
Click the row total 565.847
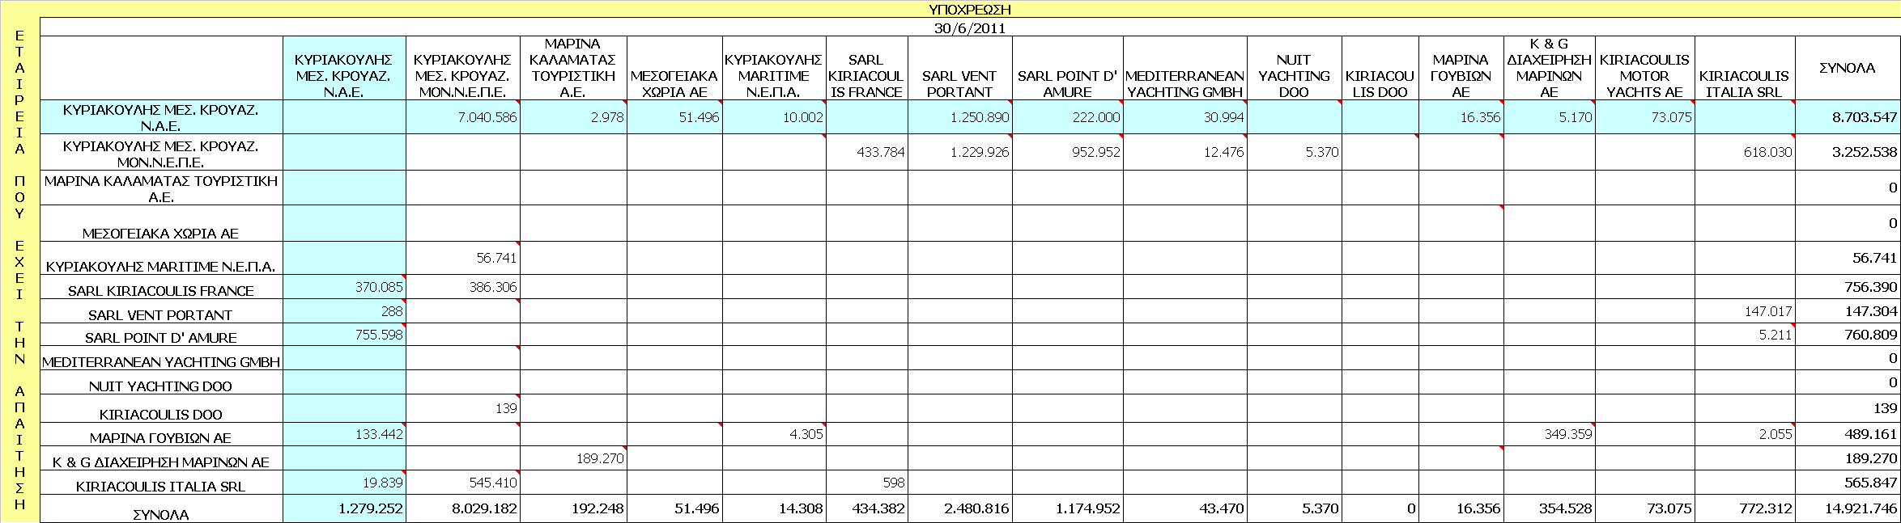(1848, 483)
